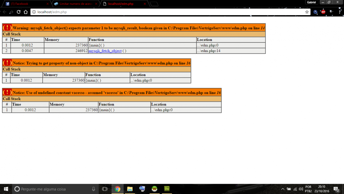
Task: Select the 'Trying to get property of non-object' notice
Action: tap(101, 63)
